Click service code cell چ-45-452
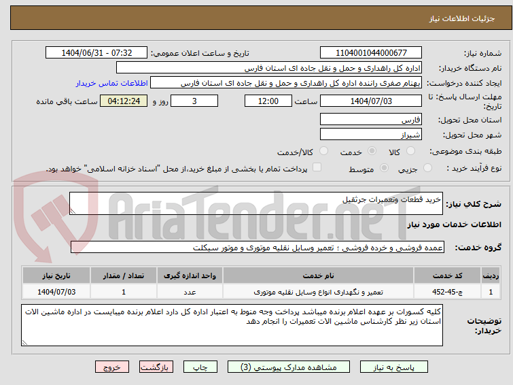The width and height of the screenshot is (513, 385). [x=447, y=292]
